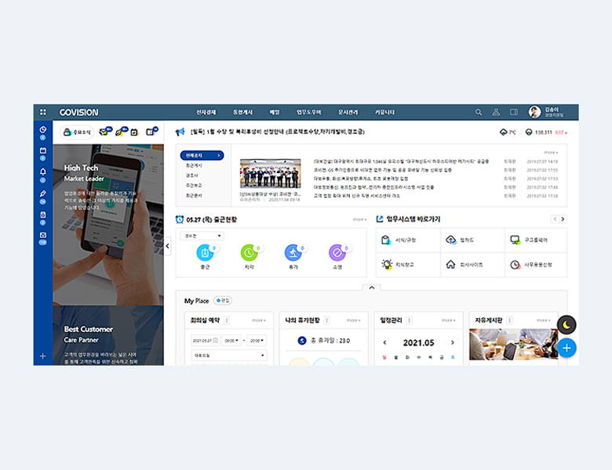Open the app grid menu icon
Screen dimensions: 612x470
pyautogui.click(x=42, y=112)
